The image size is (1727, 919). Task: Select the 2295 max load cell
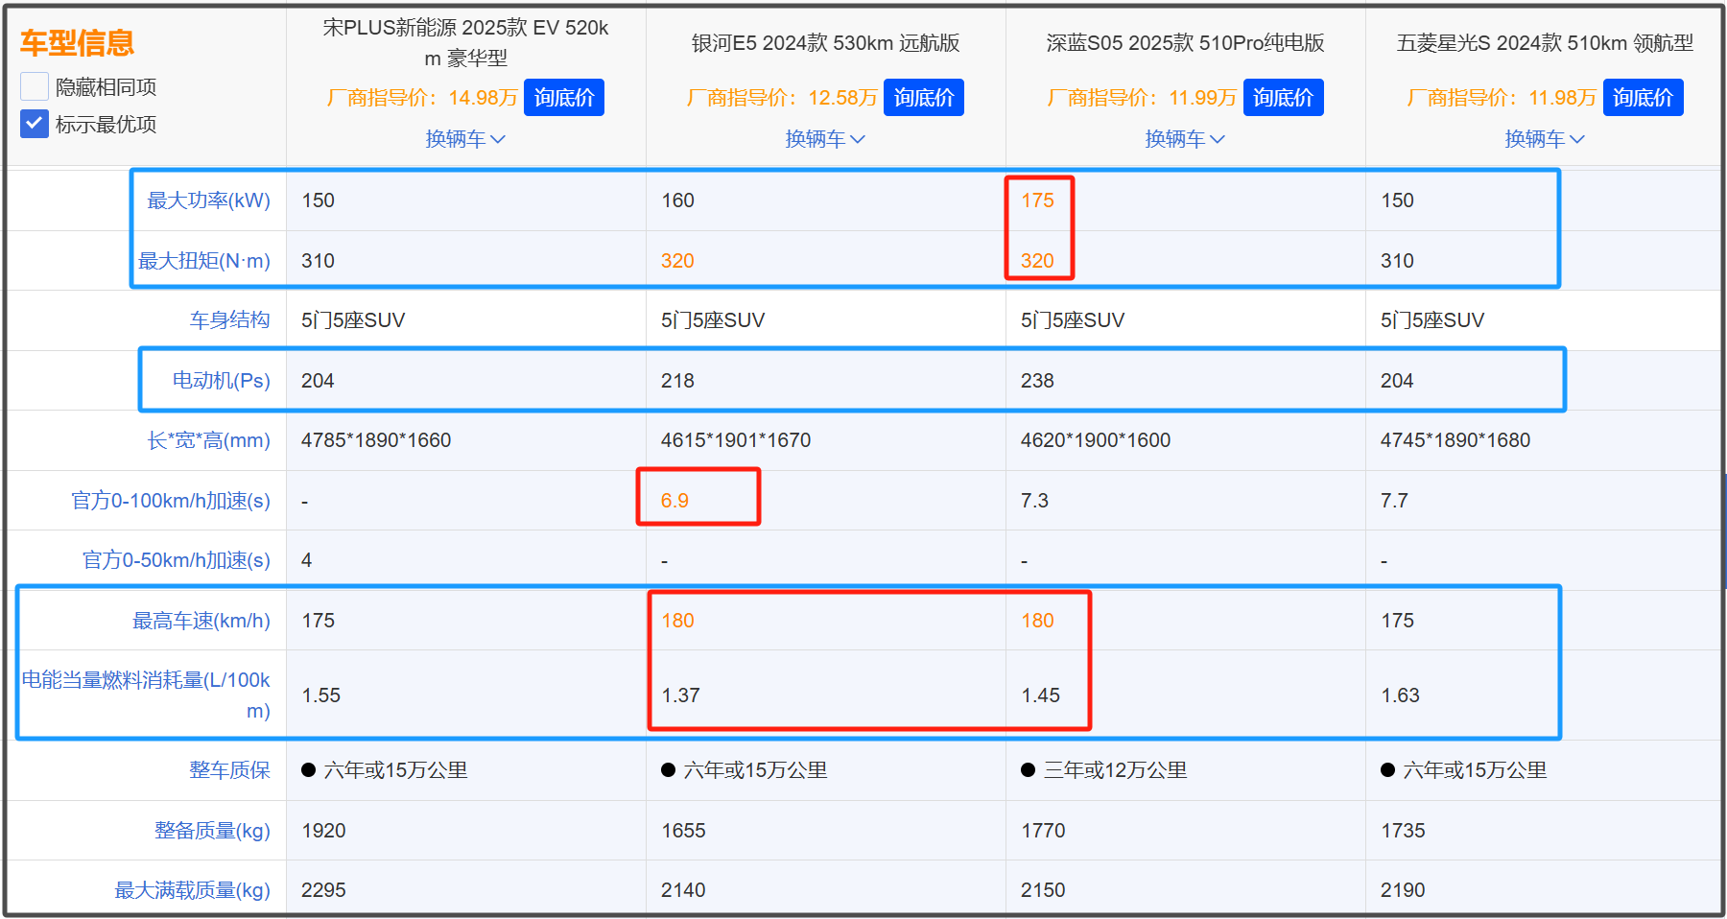(x=323, y=890)
